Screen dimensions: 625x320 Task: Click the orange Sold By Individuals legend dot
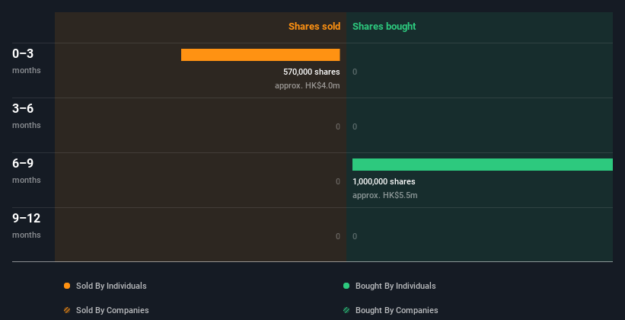click(x=67, y=286)
